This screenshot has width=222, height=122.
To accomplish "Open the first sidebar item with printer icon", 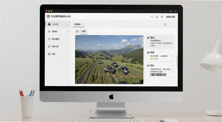I will click(58, 24).
